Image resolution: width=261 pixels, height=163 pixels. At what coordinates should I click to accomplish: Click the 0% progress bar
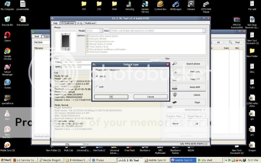tap(67, 144)
